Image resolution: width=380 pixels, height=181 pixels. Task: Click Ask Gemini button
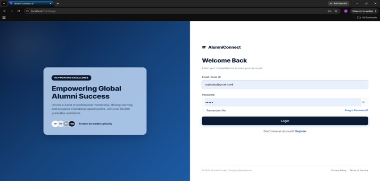pos(339,4)
